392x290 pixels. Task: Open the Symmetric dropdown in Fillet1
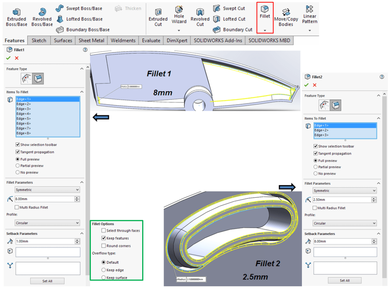pos(47,190)
